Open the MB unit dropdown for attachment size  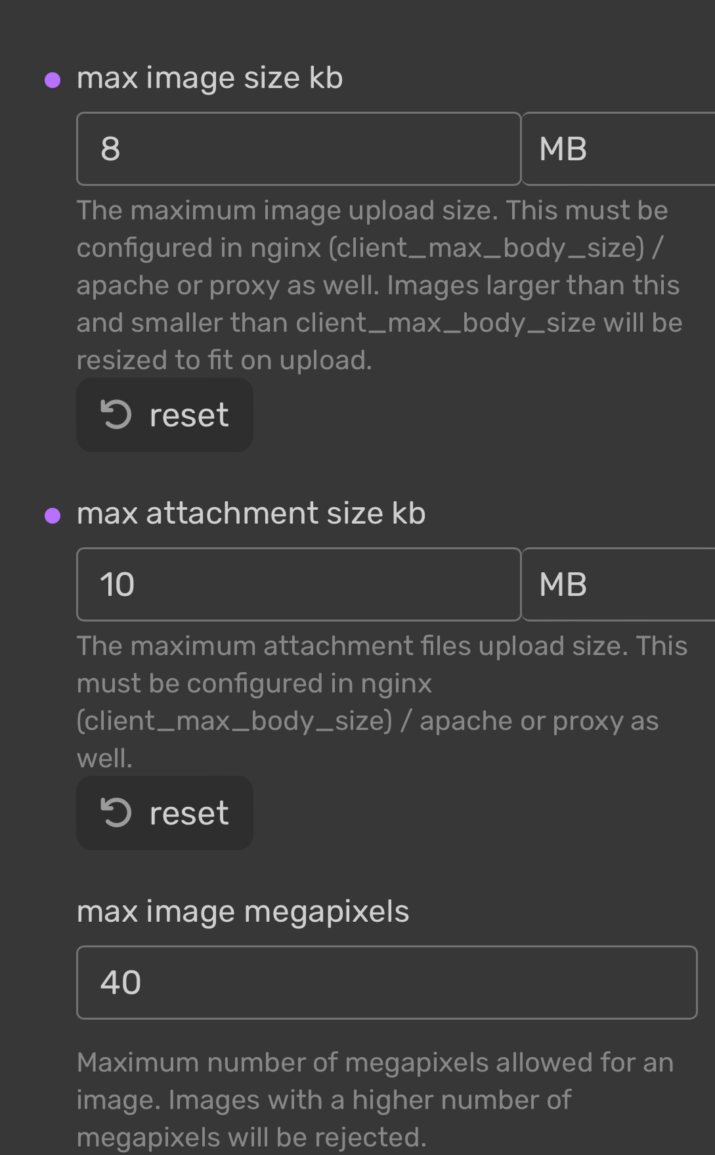618,584
